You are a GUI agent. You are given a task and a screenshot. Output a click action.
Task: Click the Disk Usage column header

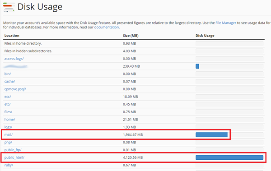click(205, 36)
